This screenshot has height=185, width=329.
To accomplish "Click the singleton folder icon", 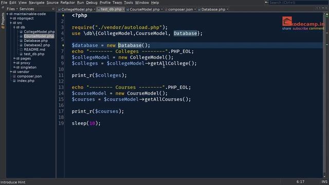I will point(18,67).
